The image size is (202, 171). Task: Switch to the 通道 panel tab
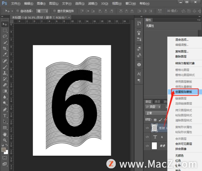pos(157,102)
